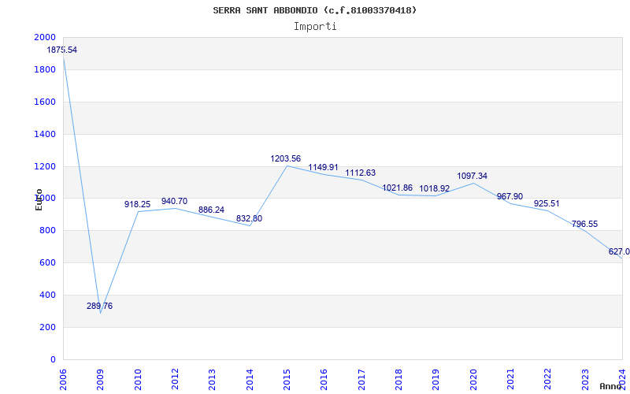Click the 1200 y-axis tick label
The width and height of the screenshot is (630, 394).
click(45, 166)
